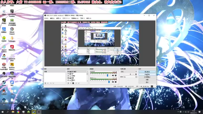The image size is (203, 114).
Task: Toggle visibility eye of 窗口捕获 source
Action: [68, 72]
